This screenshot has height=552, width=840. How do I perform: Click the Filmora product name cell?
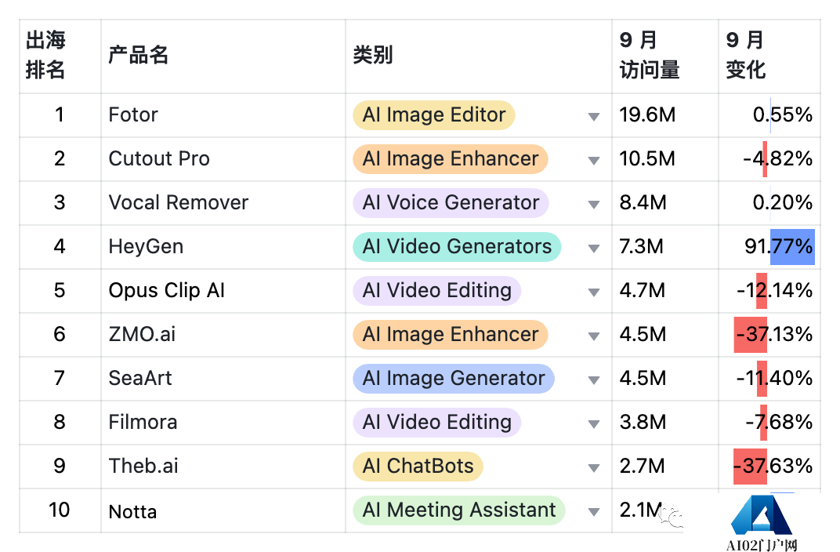tap(223, 423)
